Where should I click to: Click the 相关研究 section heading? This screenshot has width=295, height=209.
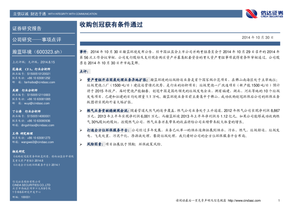click(x=19, y=151)
